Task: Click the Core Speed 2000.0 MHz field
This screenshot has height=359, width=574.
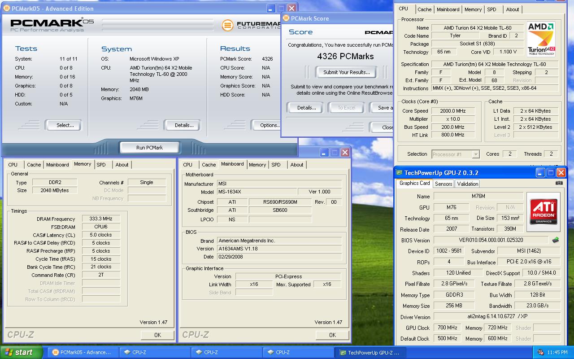Action: click(453, 111)
